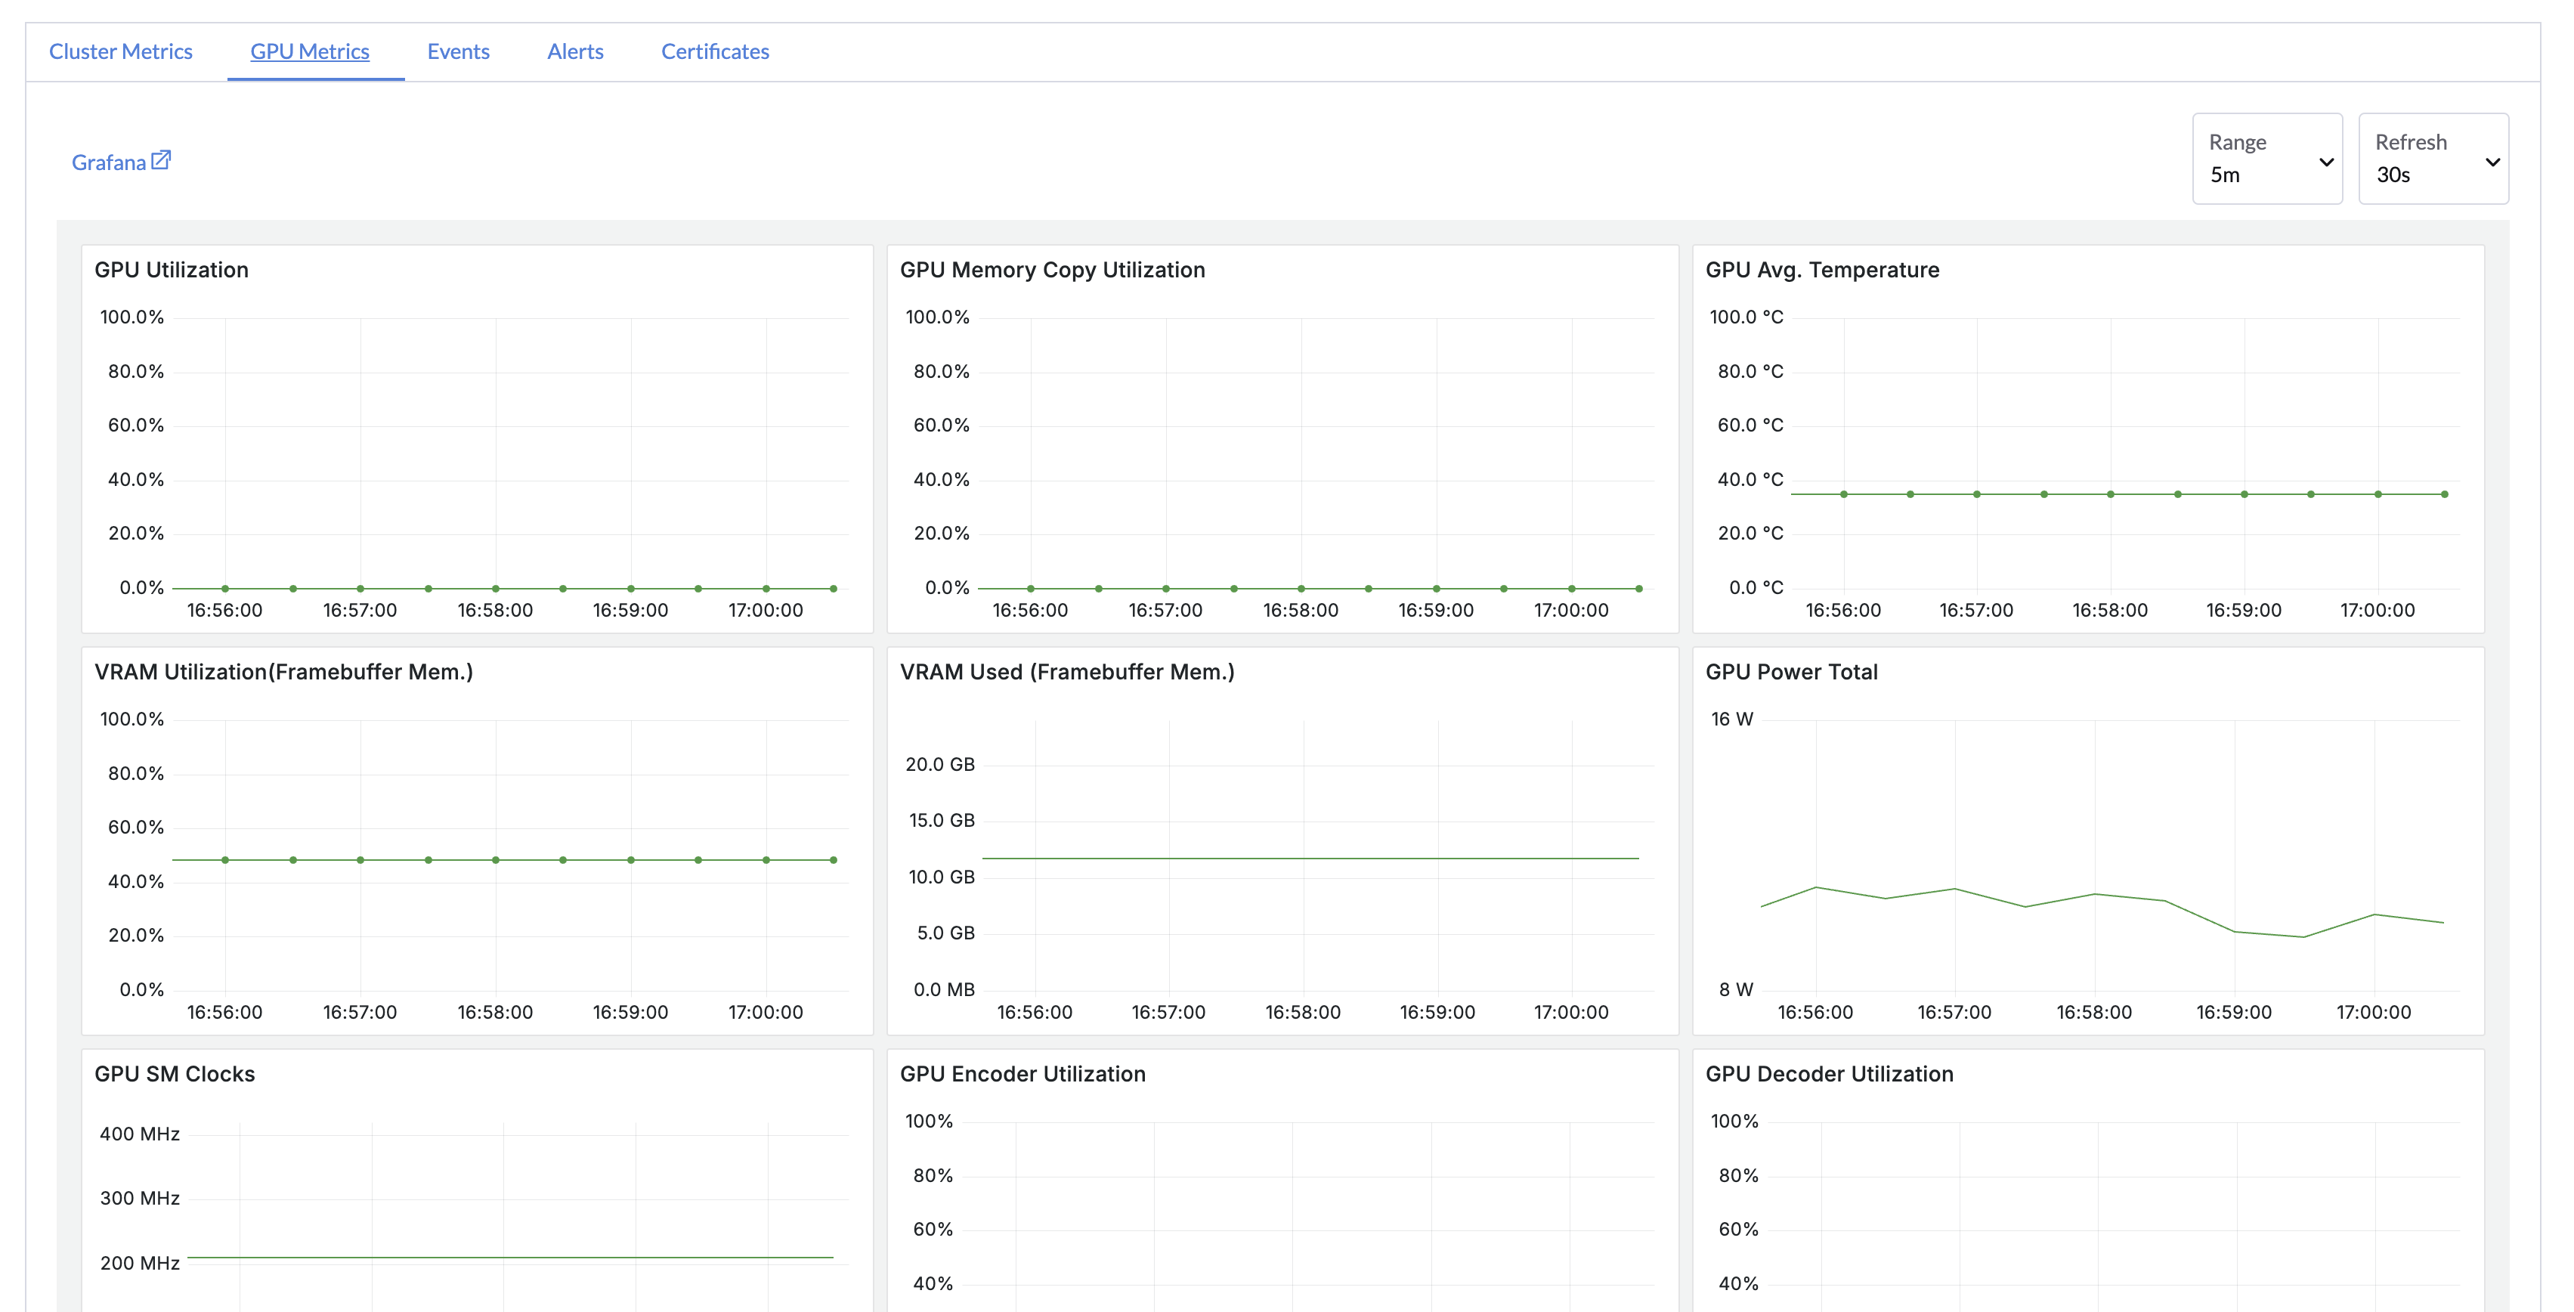
Task: Click the 300 MHz label in GPU SM Clocks
Action: click(x=140, y=1198)
